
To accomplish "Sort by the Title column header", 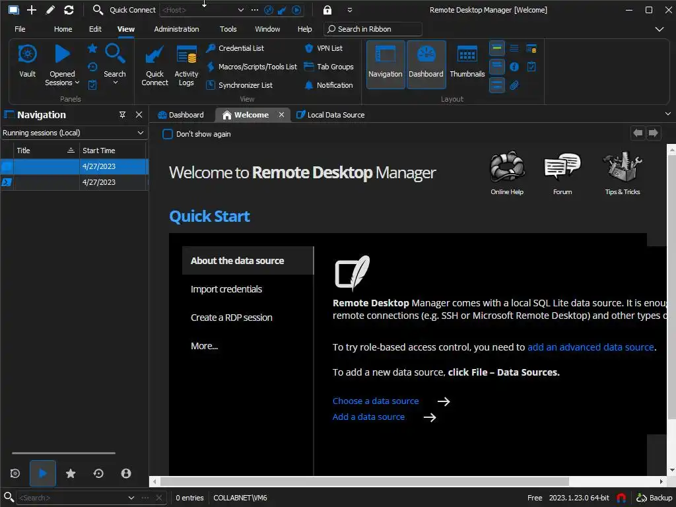I will point(46,151).
